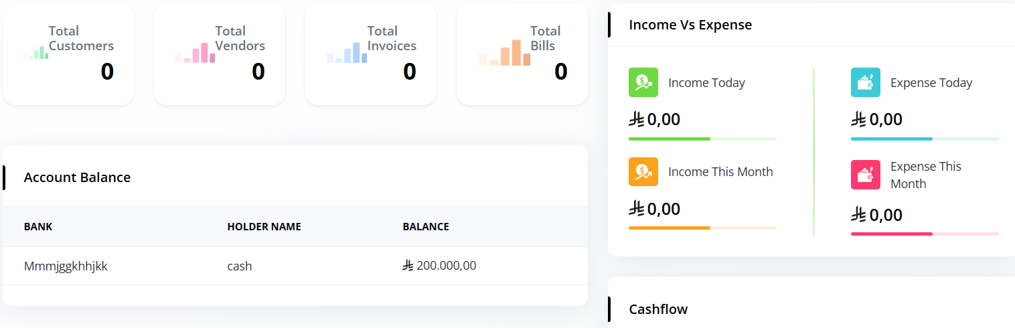Click the HOLDER NAME column header
Image resolution: width=1015 pixels, height=328 pixels.
point(264,227)
